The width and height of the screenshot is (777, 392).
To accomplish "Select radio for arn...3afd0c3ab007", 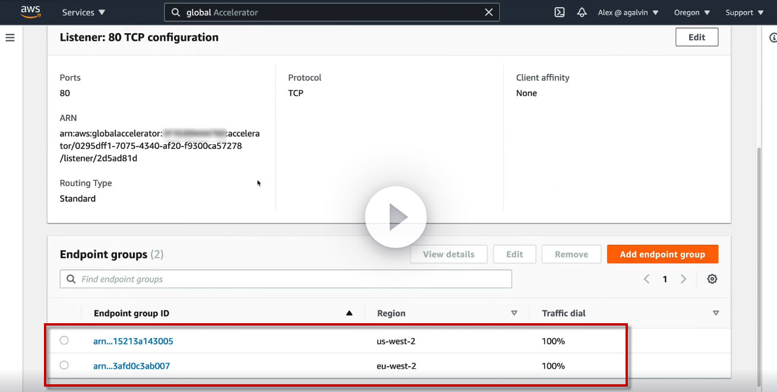I will (64, 365).
